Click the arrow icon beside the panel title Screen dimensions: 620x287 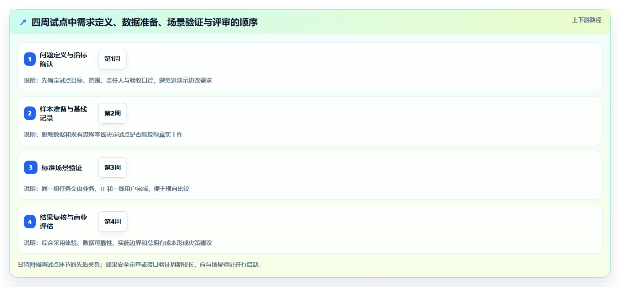pos(23,22)
